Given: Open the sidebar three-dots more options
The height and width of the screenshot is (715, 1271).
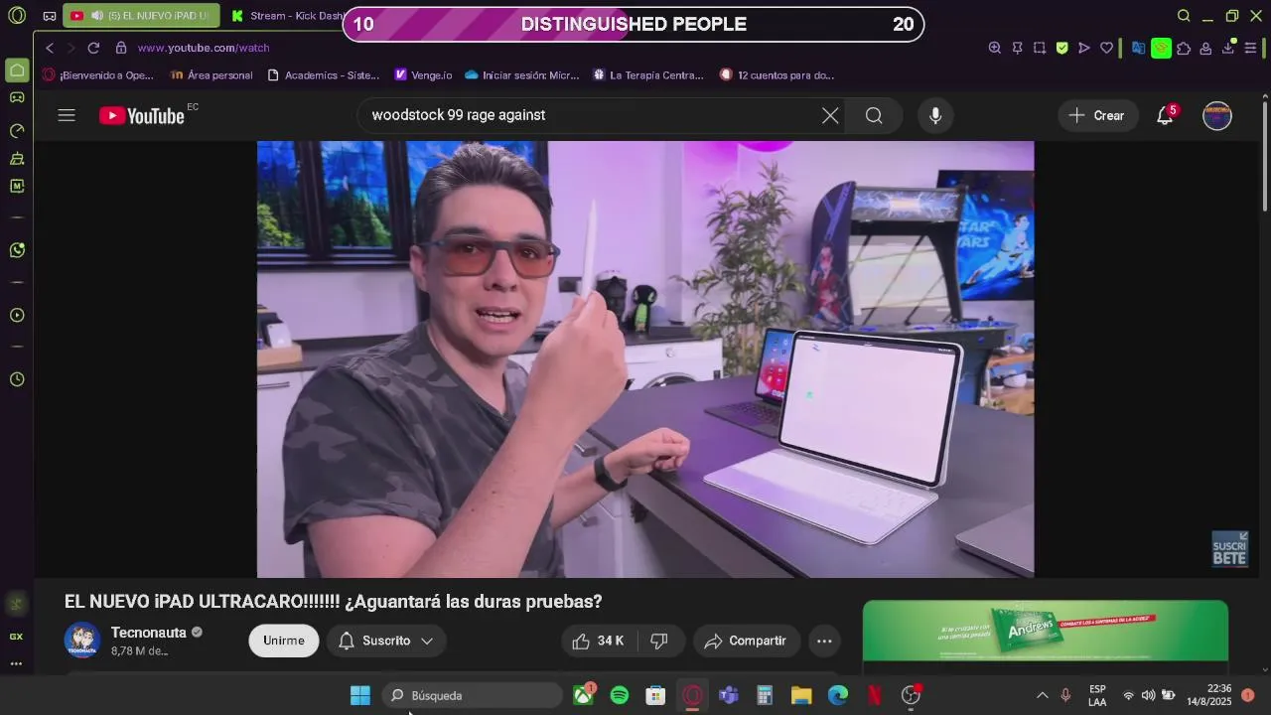Looking at the screenshot, I should click(16, 663).
